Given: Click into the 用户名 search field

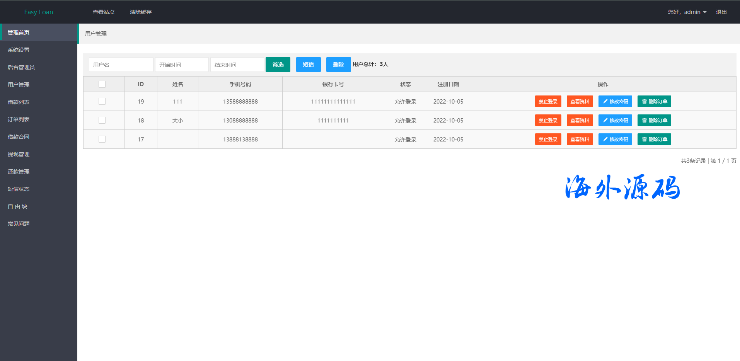Looking at the screenshot, I should coord(121,65).
